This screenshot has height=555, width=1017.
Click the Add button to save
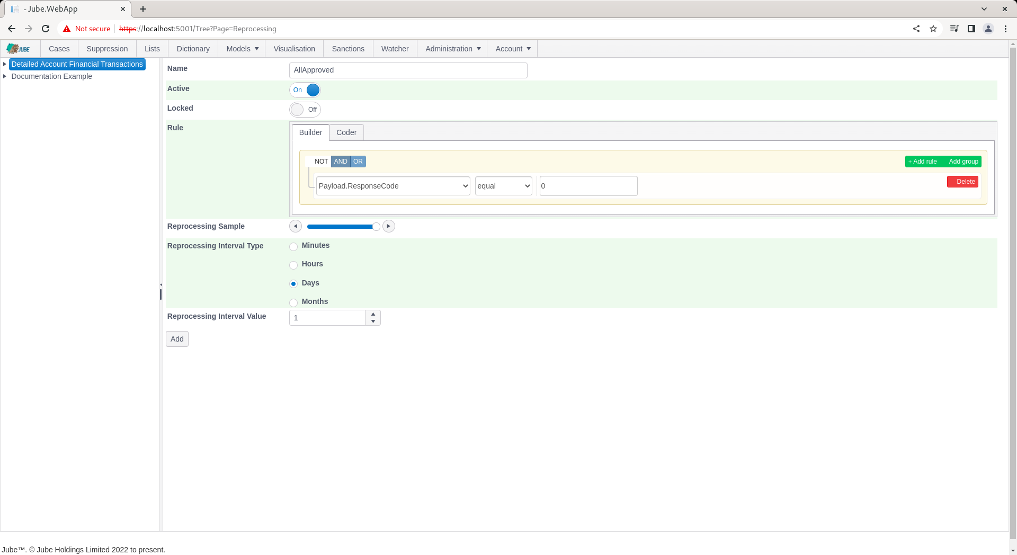click(x=177, y=339)
